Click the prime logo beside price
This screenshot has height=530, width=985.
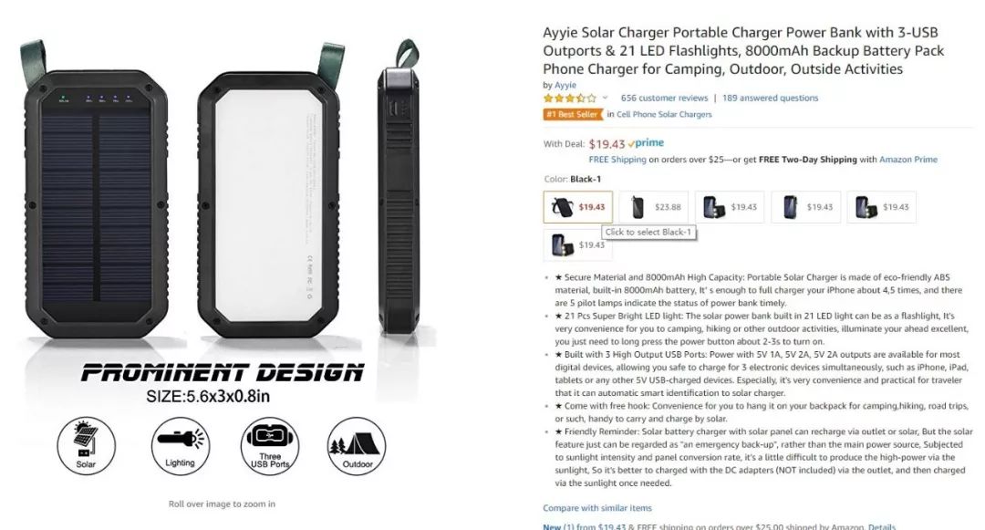(645, 143)
